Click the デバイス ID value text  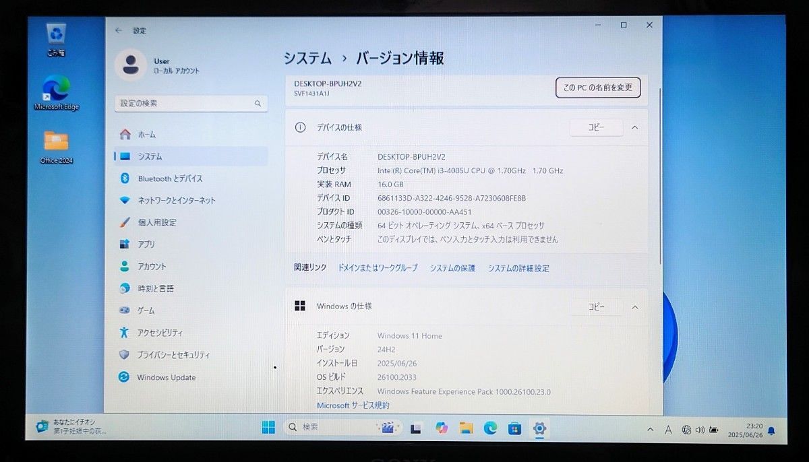pyautogui.click(x=452, y=198)
